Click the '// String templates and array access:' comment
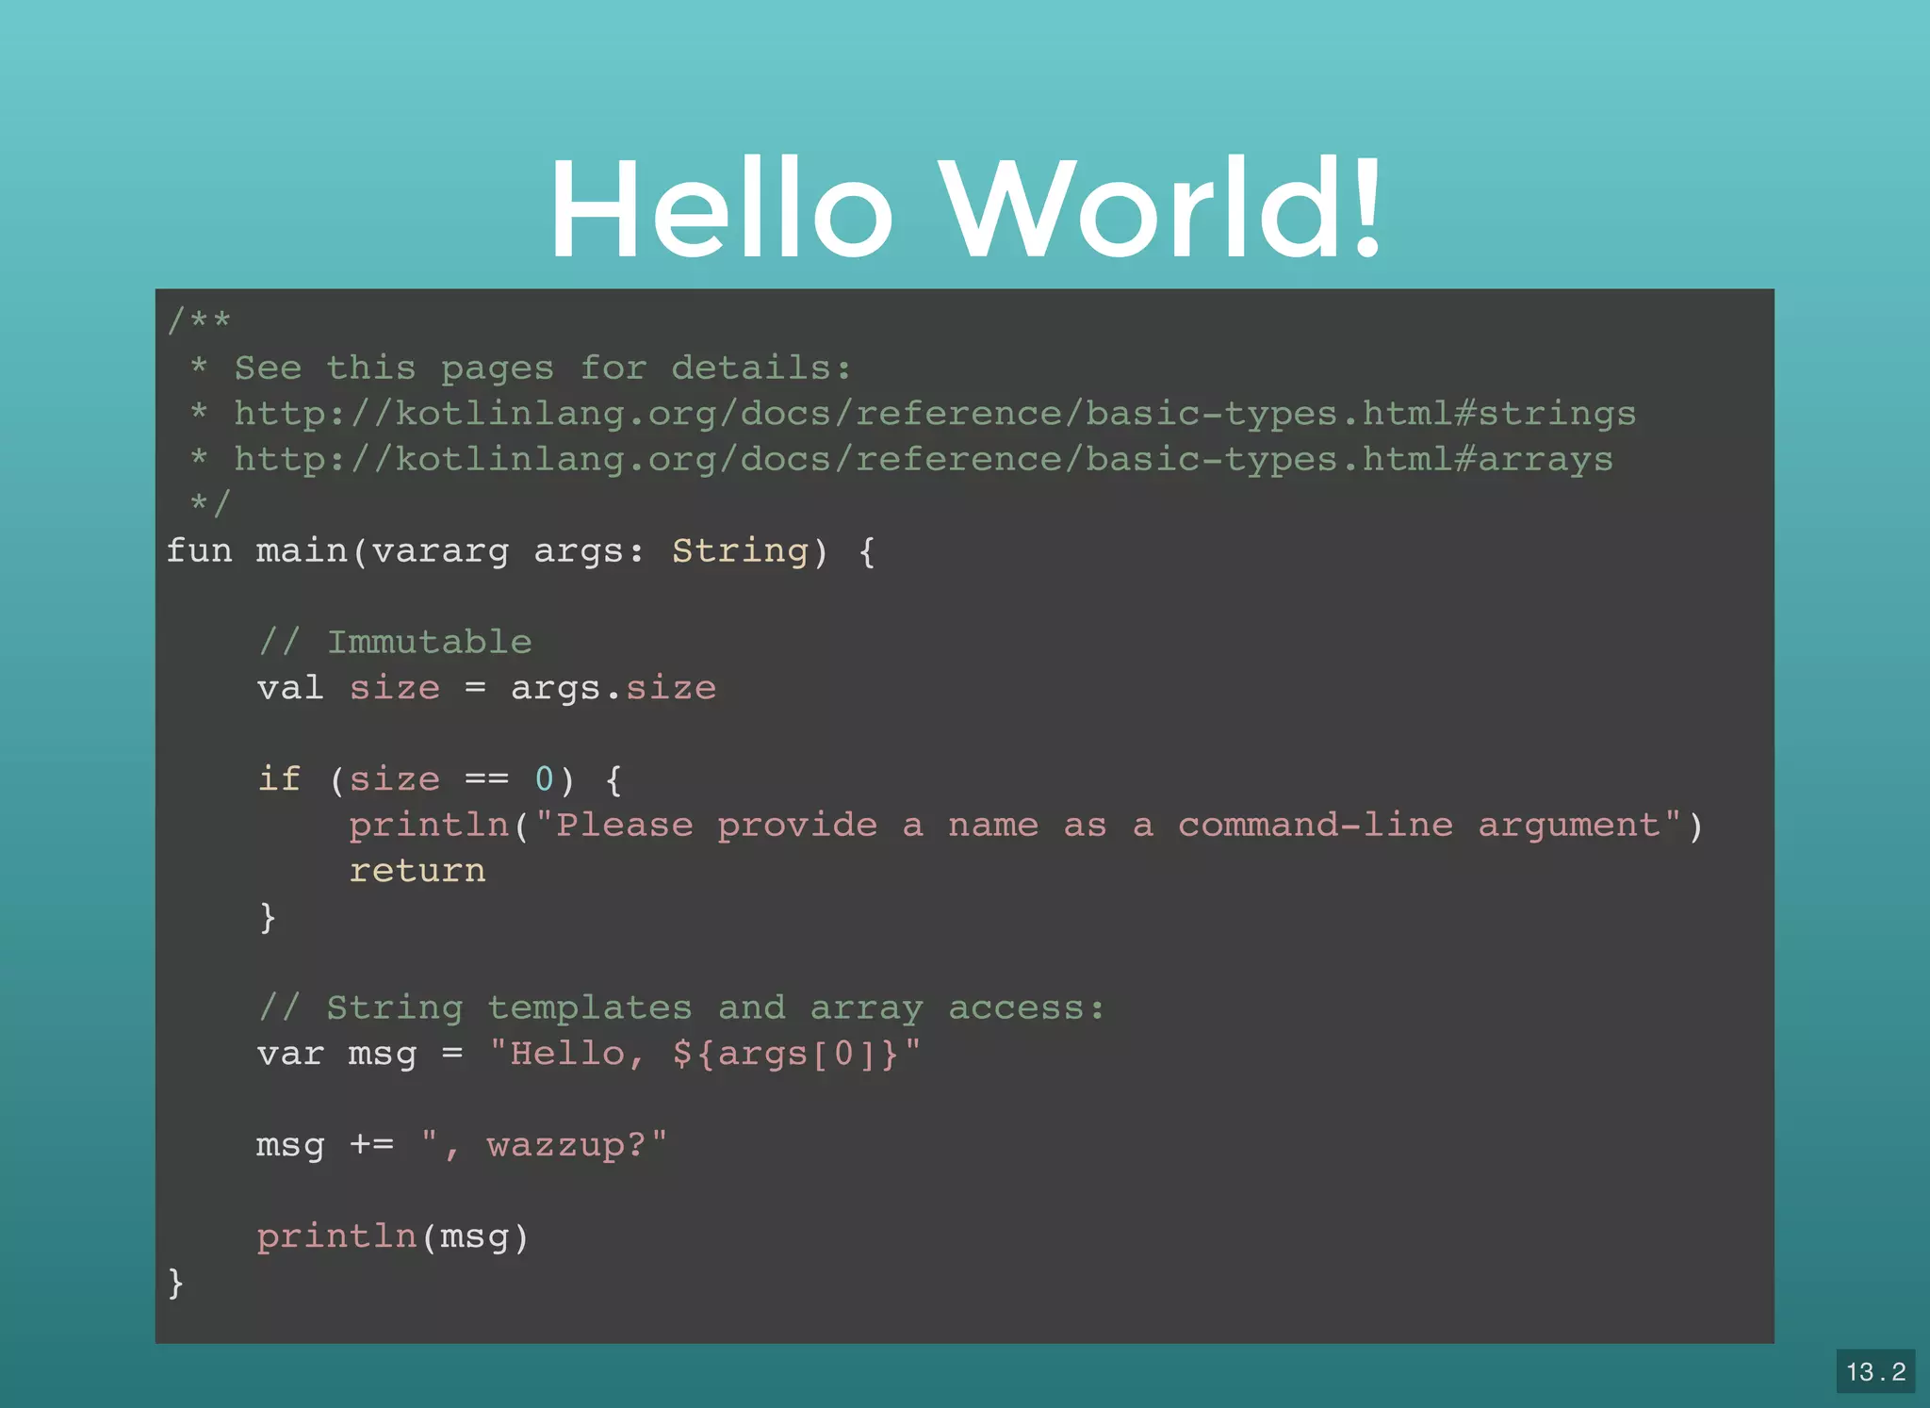Screen dimensions: 1930x1408 coord(680,1008)
